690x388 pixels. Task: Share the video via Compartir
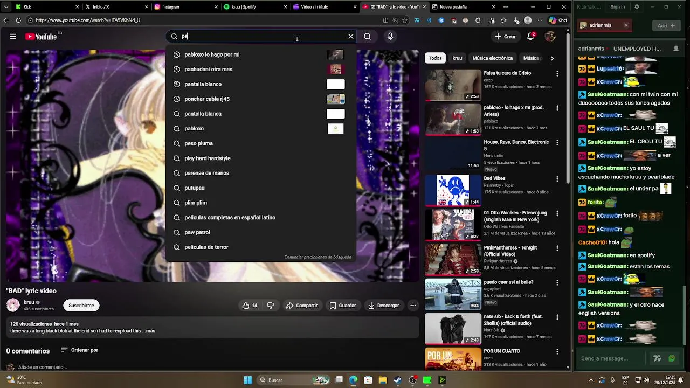coord(302,306)
